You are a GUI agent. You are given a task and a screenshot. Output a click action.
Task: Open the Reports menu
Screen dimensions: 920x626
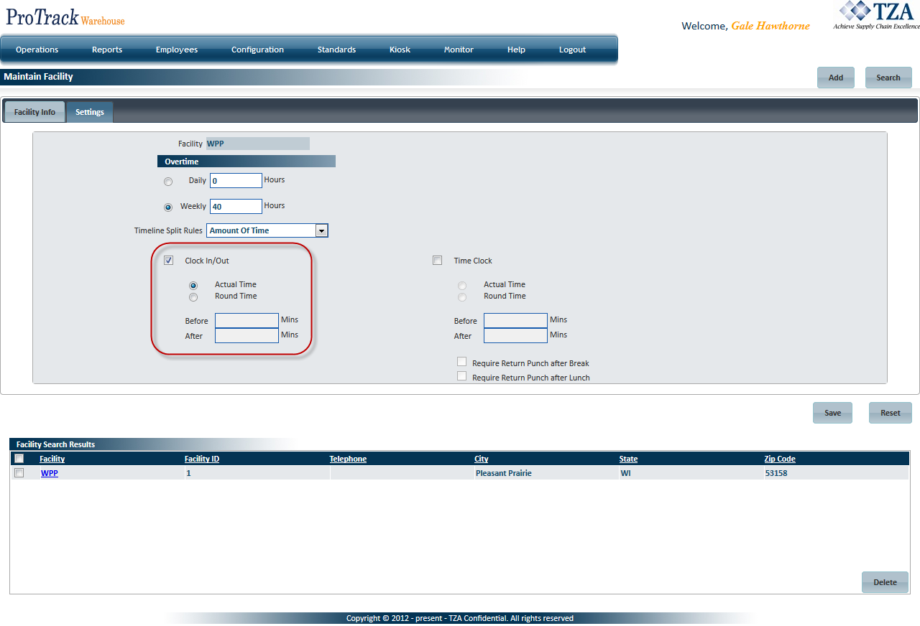107,50
